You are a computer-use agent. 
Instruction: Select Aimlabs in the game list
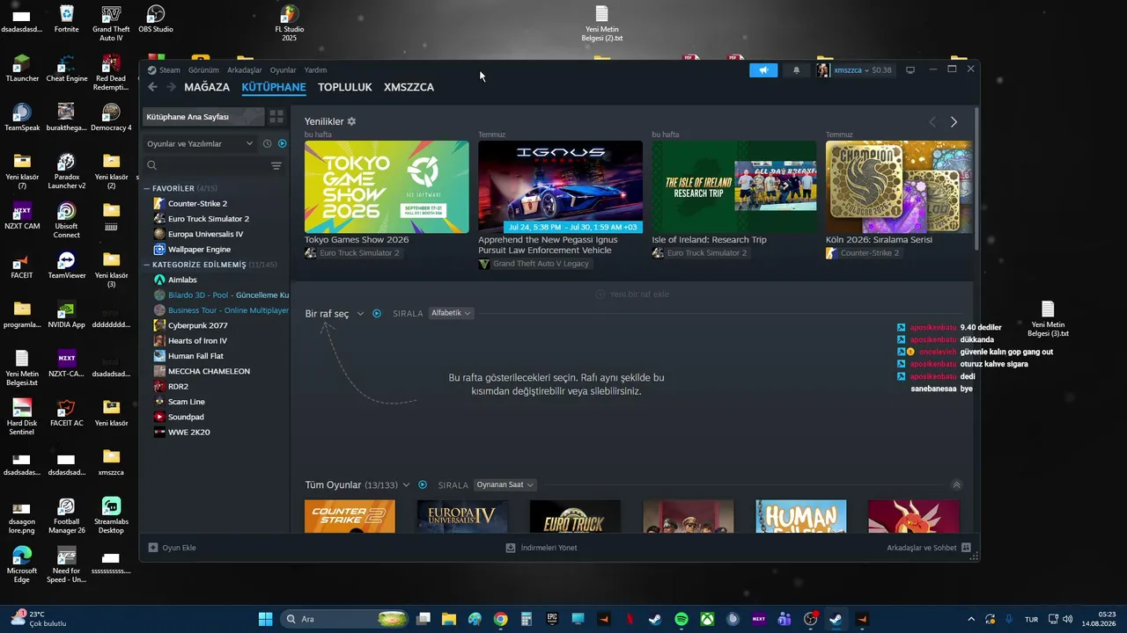point(182,280)
